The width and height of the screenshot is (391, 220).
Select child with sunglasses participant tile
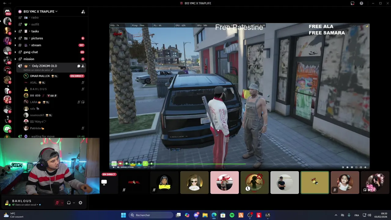pyautogui.click(x=194, y=182)
